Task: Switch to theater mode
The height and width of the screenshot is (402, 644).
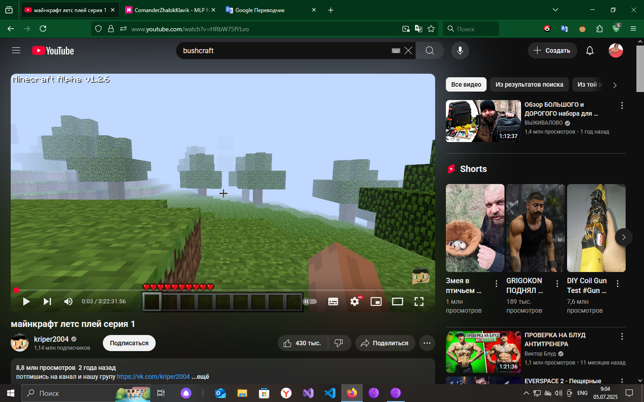Action: [x=398, y=301]
